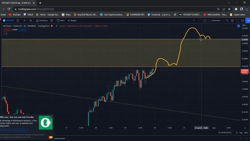Toggle log scale

pos(241,132)
